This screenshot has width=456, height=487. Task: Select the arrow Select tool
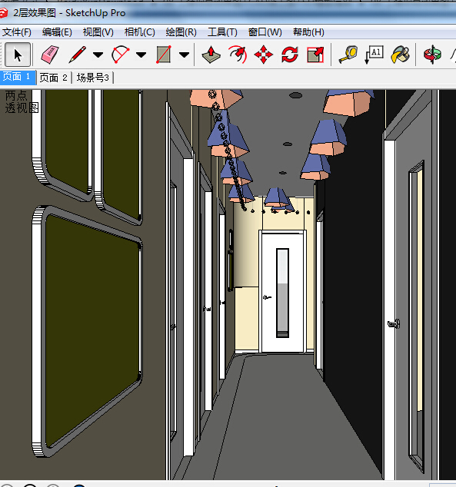click(x=18, y=55)
